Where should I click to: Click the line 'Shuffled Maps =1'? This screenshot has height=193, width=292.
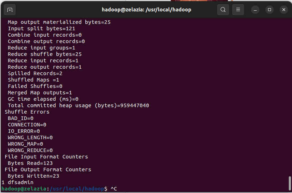pyautogui.click(x=33, y=80)
